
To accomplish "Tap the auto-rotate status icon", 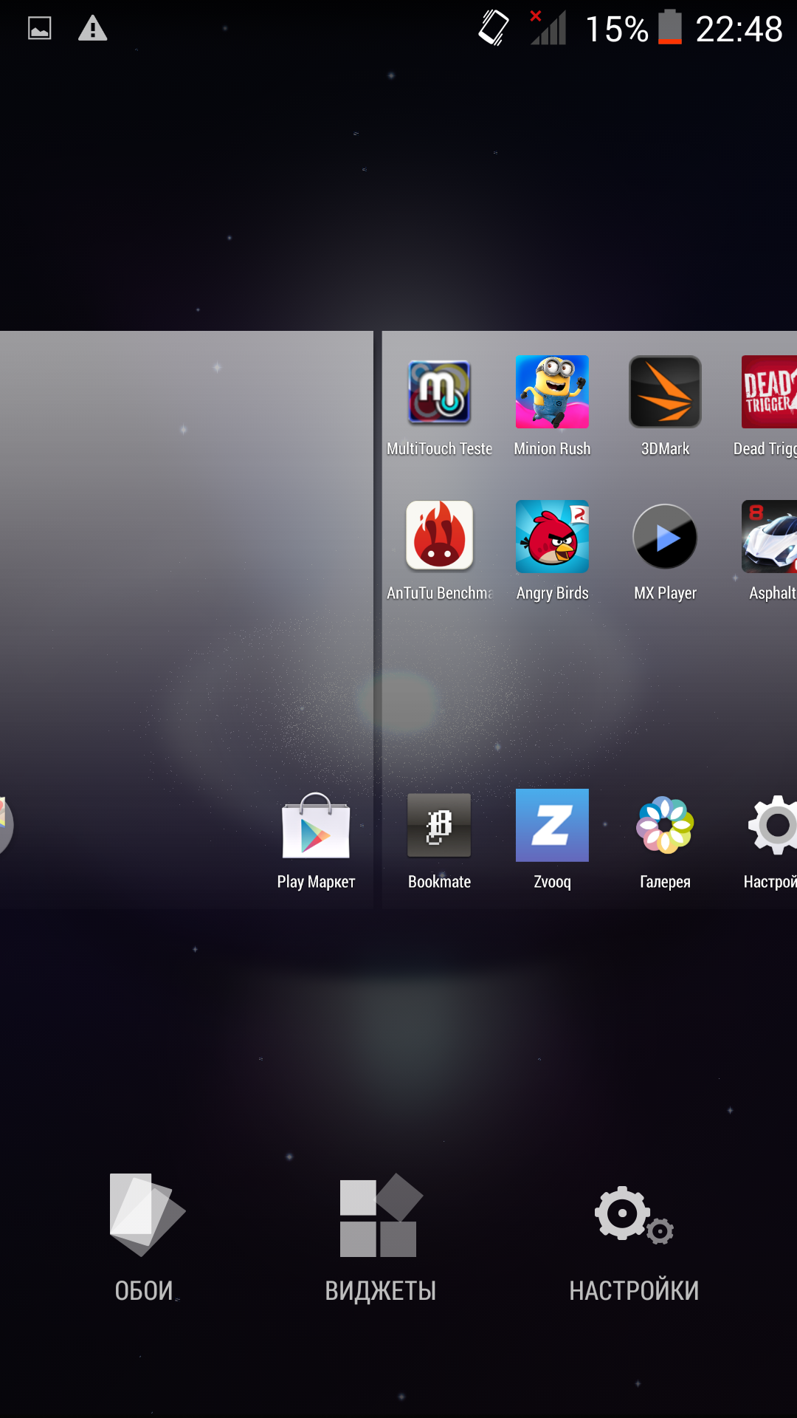I will [494, 29].
